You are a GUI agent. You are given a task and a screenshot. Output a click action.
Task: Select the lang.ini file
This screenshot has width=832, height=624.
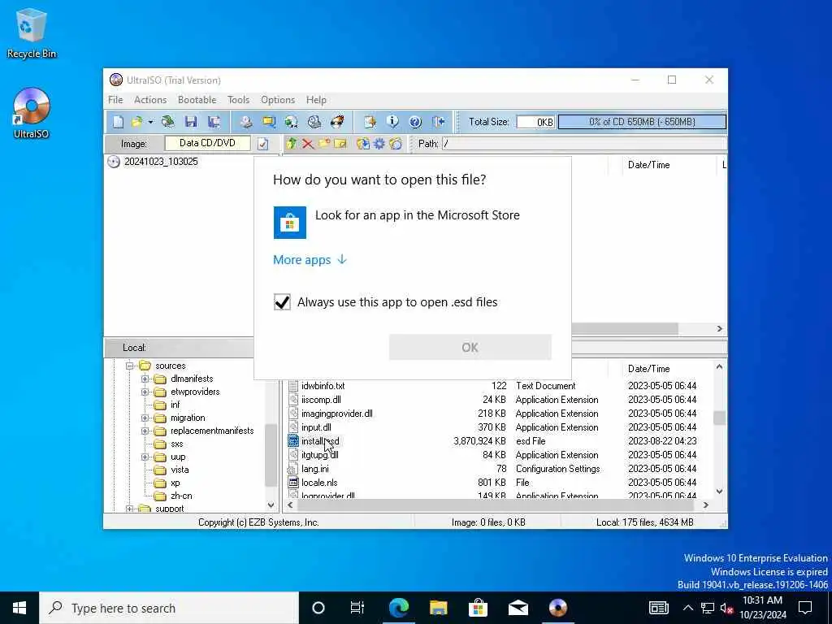[x=314, y=469]
